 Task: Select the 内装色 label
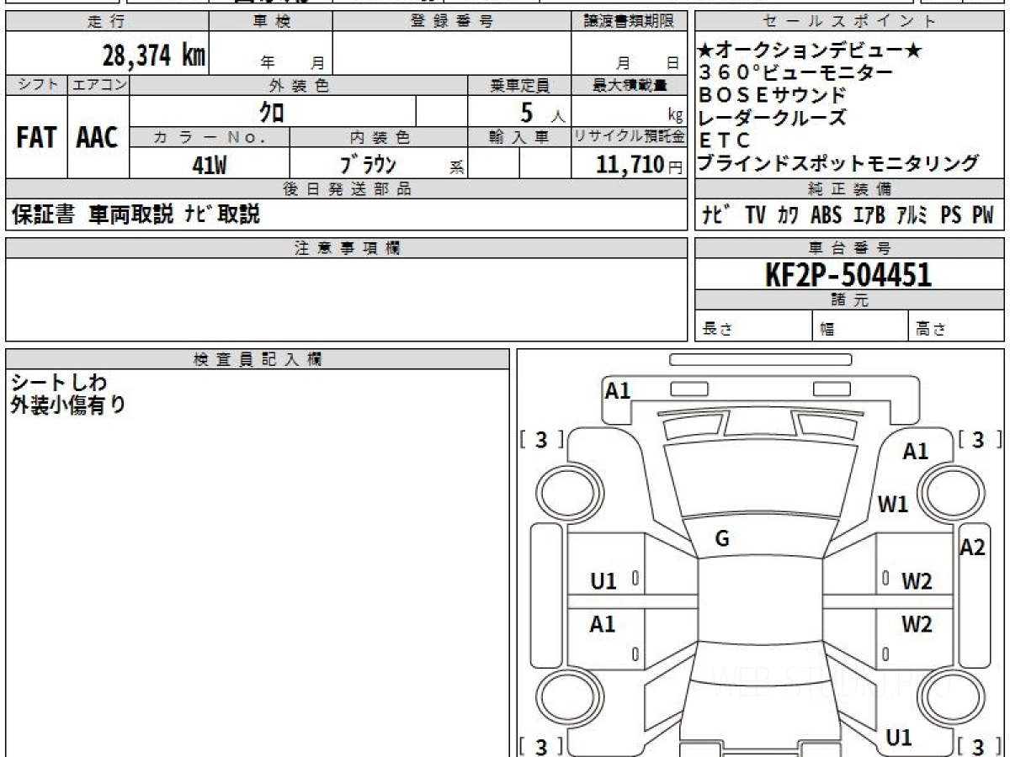(x=379, y=137)
